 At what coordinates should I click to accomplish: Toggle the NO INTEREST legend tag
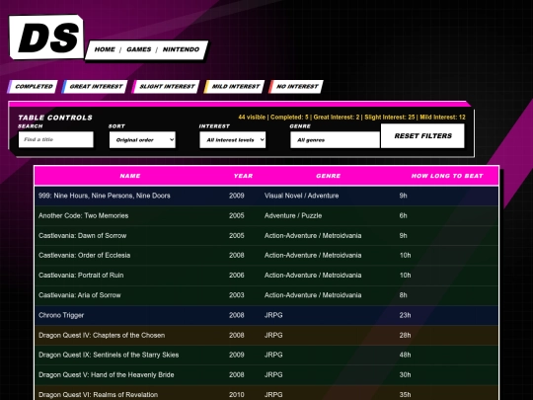pos(296,86)
